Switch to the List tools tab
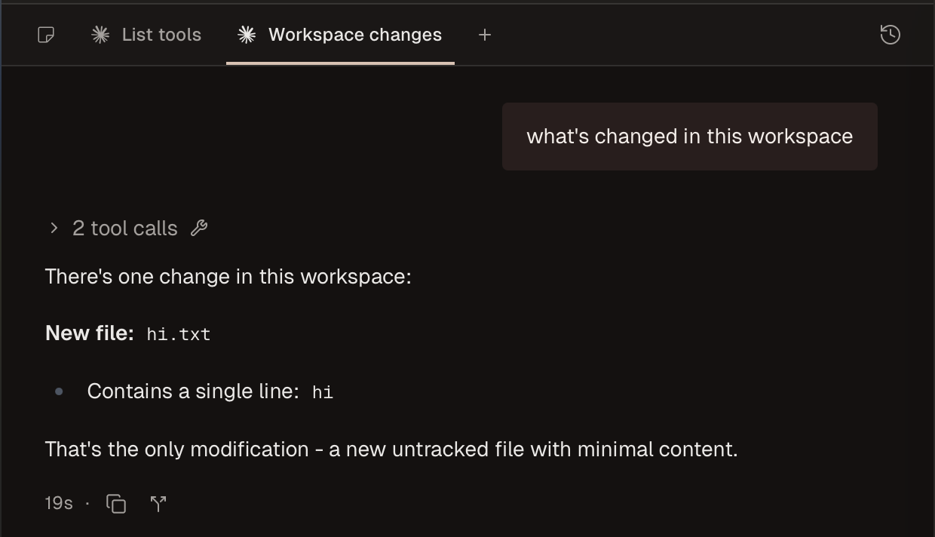This screenshot has width=935, height=537. [161, 35]
